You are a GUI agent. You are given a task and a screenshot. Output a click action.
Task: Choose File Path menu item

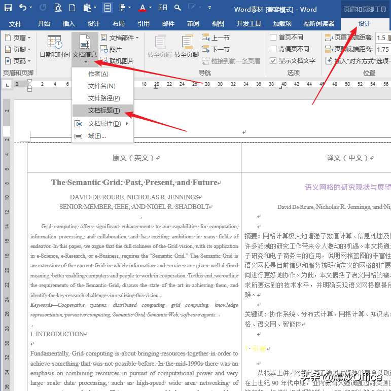point(102,98)
